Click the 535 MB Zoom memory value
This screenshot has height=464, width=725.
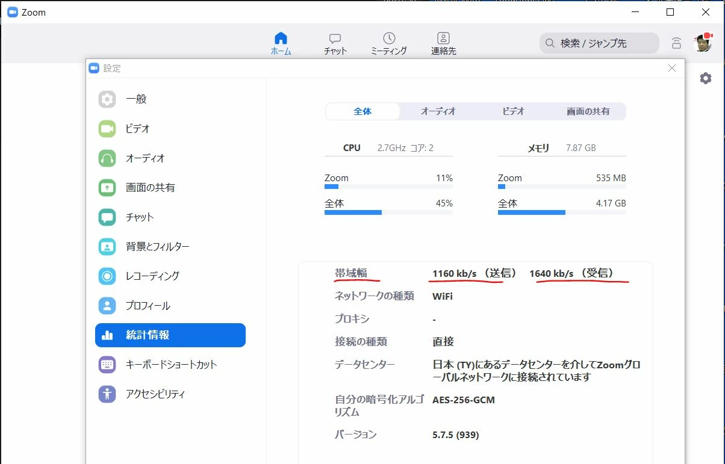click(x=611, y=178)
